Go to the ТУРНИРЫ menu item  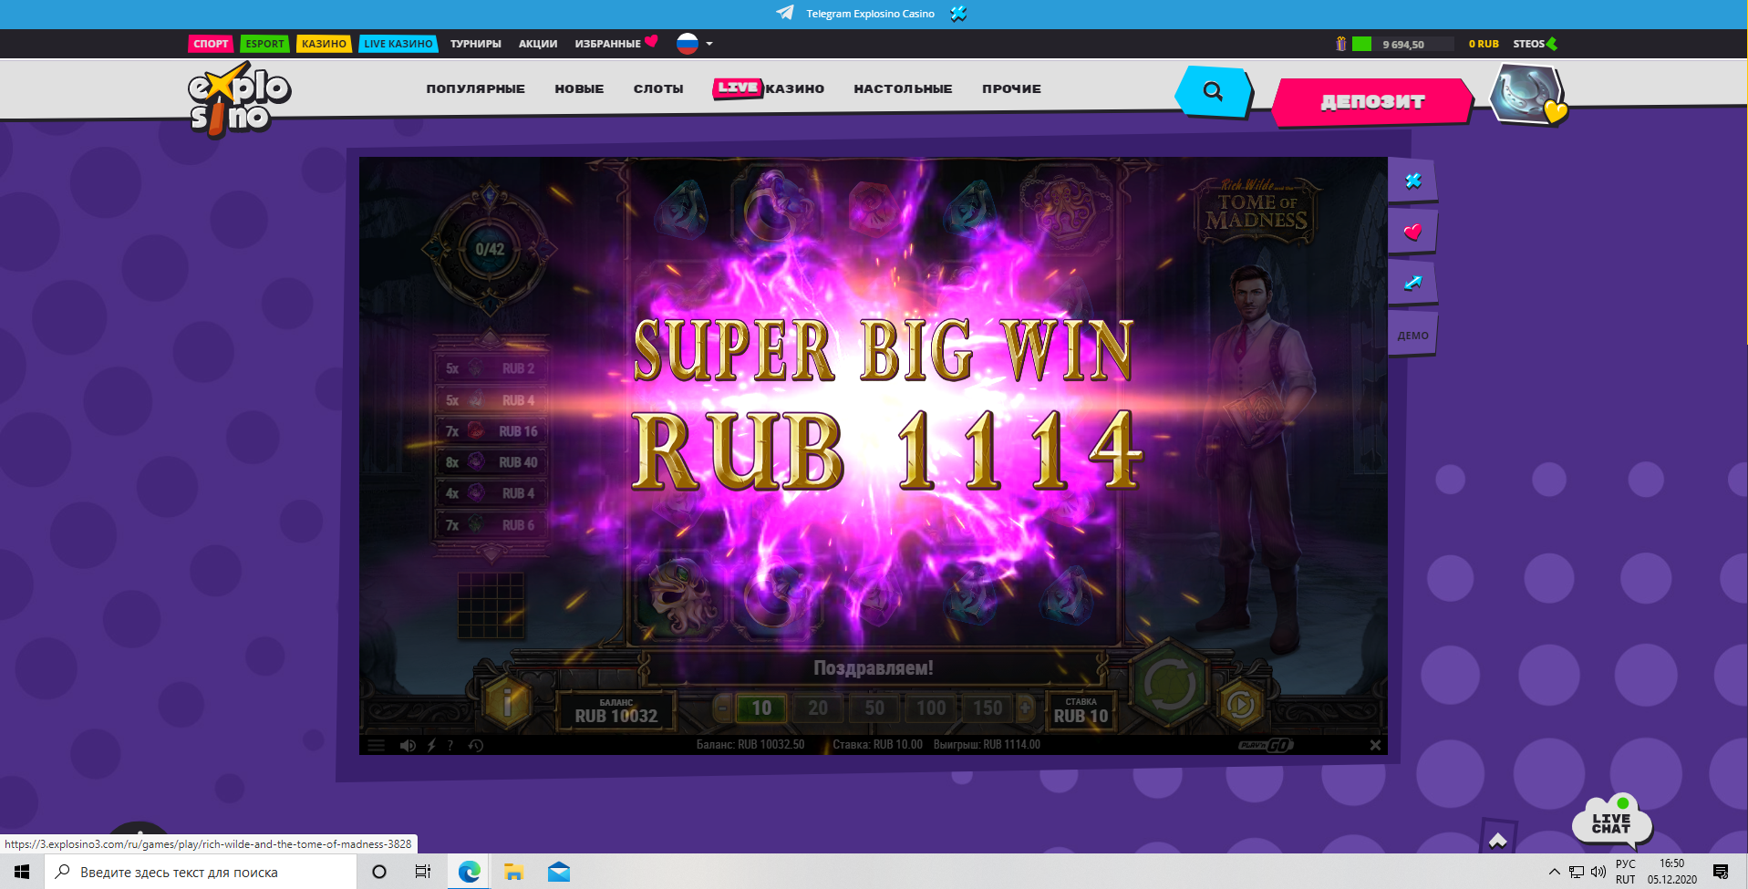pyautogui.click(x=475, y=44)
